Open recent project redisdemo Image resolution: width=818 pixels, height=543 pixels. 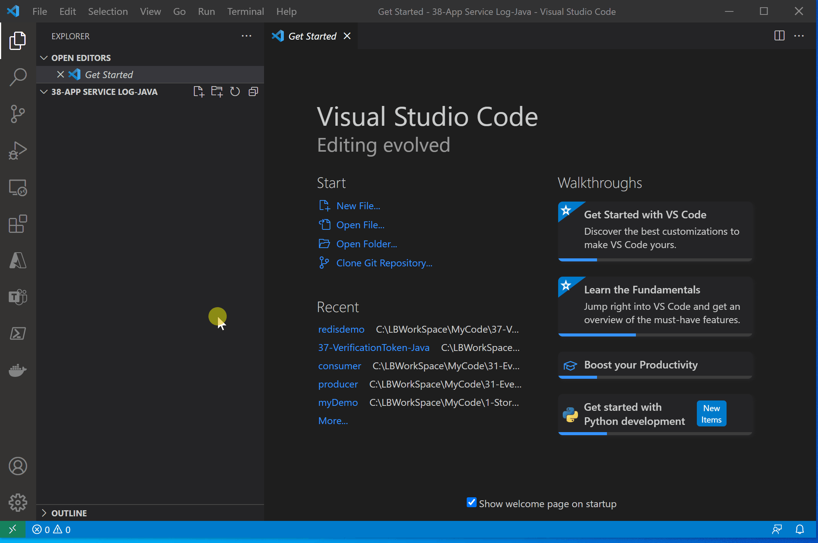click(341, 328)
